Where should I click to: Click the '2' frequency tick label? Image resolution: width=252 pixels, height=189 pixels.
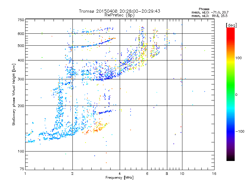(72, 174)
